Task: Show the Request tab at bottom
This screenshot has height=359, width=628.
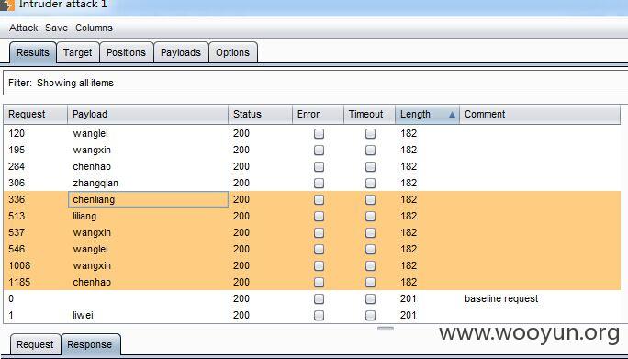Action: pyautogui.click(x=35, y=344)
